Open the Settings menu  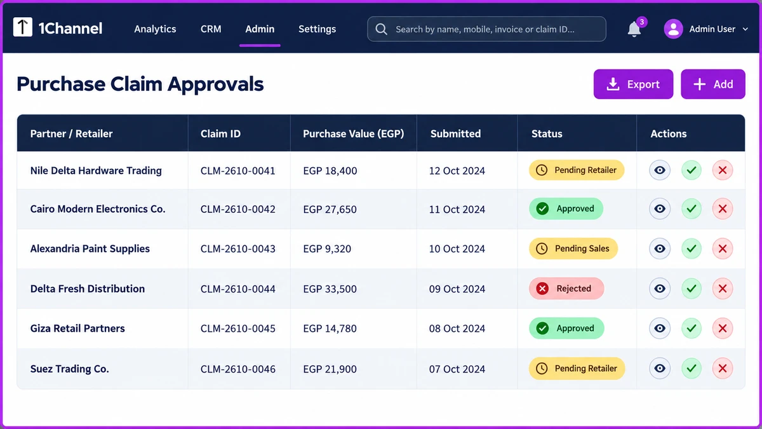pyautogui.click(x=317, y=29)
